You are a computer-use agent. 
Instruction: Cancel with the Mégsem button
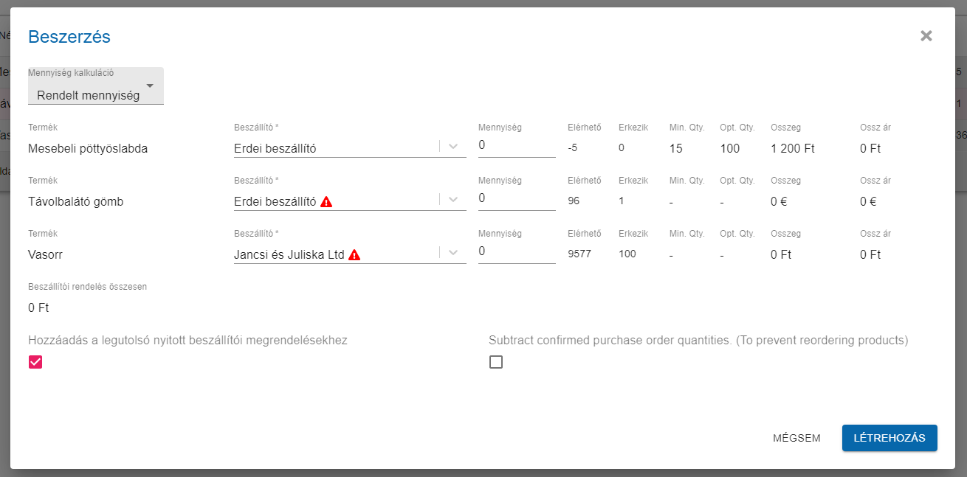coord(796,438)
